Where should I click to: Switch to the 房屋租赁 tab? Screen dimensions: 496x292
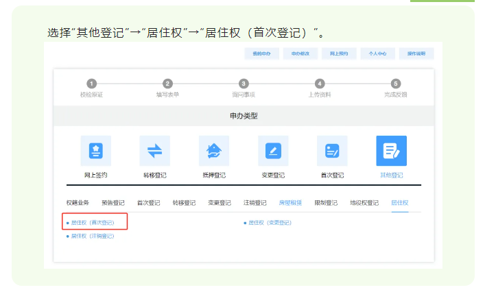tap(290, 203)
